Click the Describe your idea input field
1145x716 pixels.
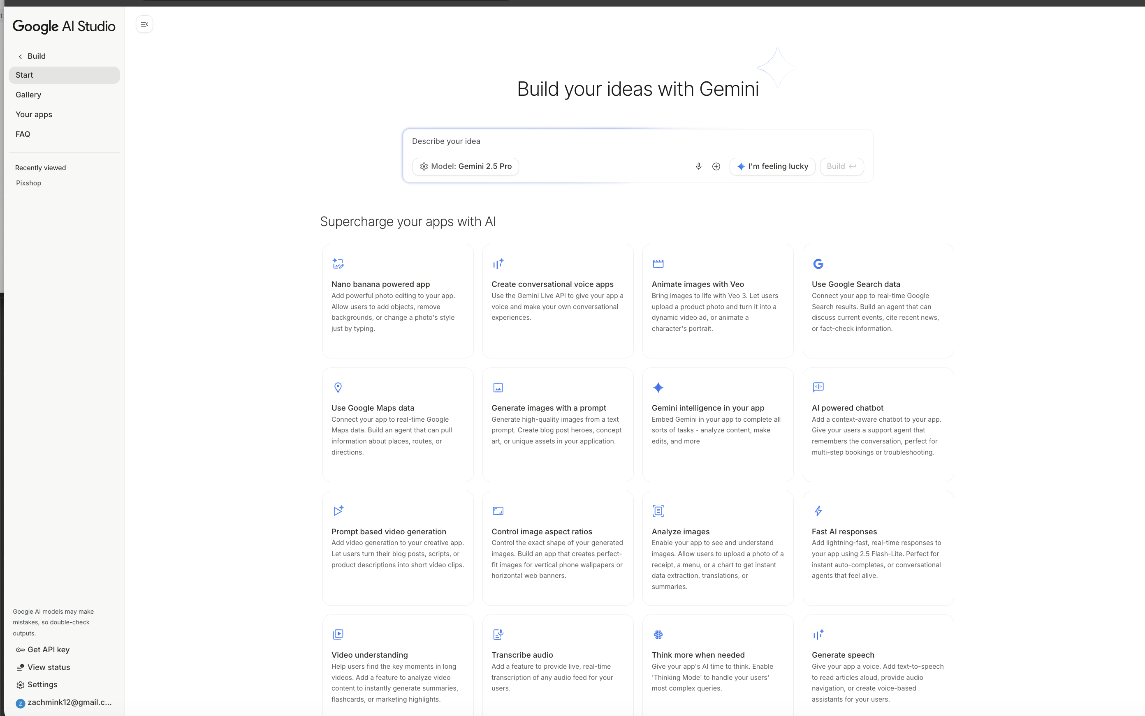point(521,141)
